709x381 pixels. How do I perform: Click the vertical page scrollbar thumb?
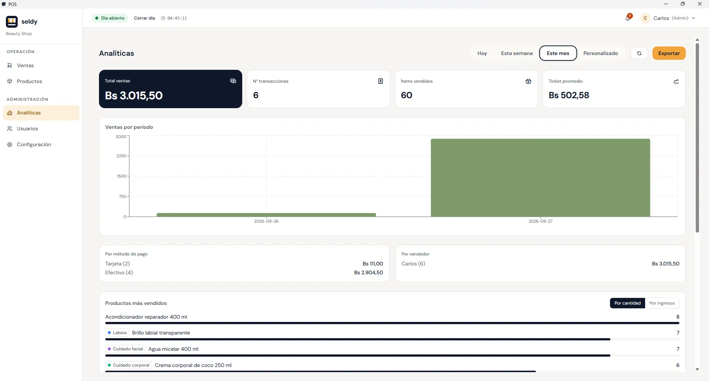(x=697, y=138)
